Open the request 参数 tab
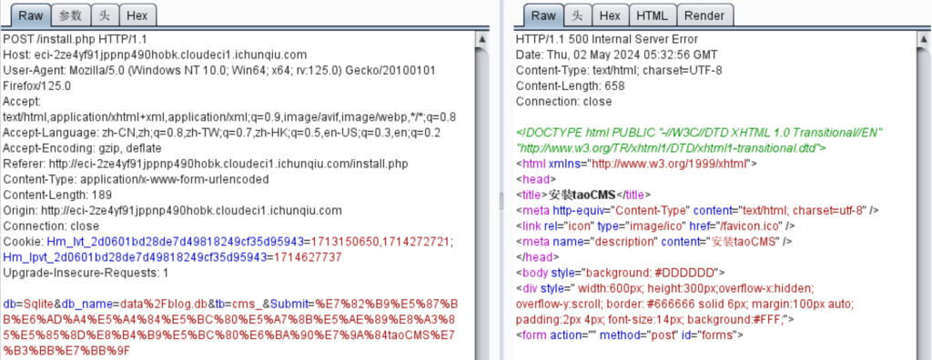This screenshot has height=360, width=932. tap(71, 15)
